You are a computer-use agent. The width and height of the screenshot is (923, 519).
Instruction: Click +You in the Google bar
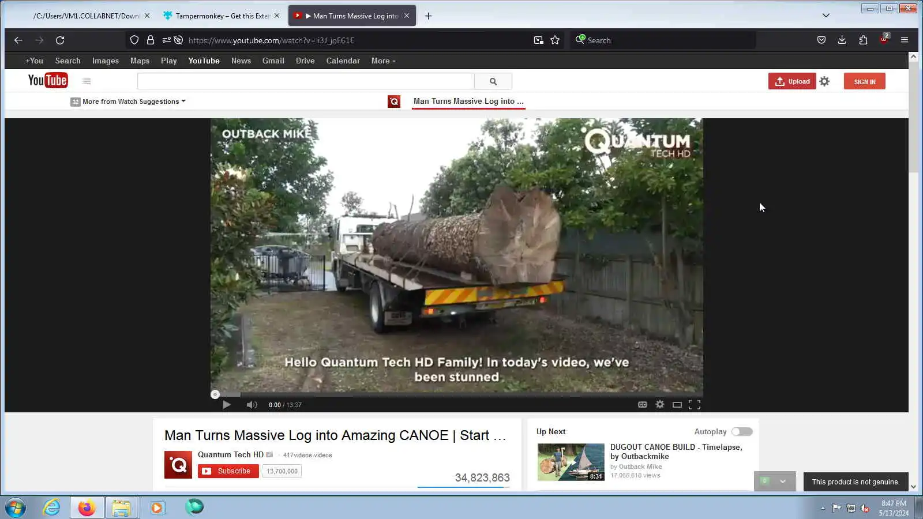[x=34, y=61]
